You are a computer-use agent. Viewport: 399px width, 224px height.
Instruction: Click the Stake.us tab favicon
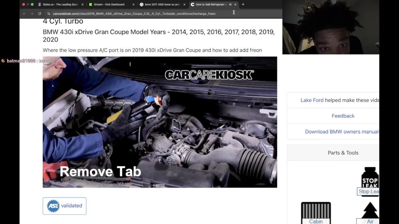click(x=39, y=4)
